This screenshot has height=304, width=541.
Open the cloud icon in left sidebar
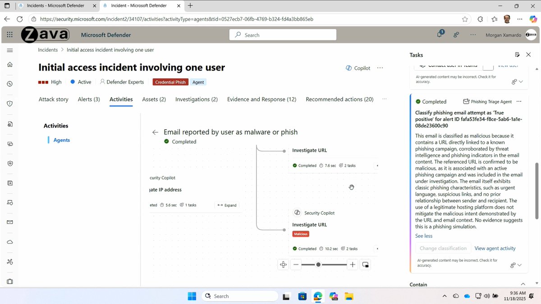[x=10, y=242]
